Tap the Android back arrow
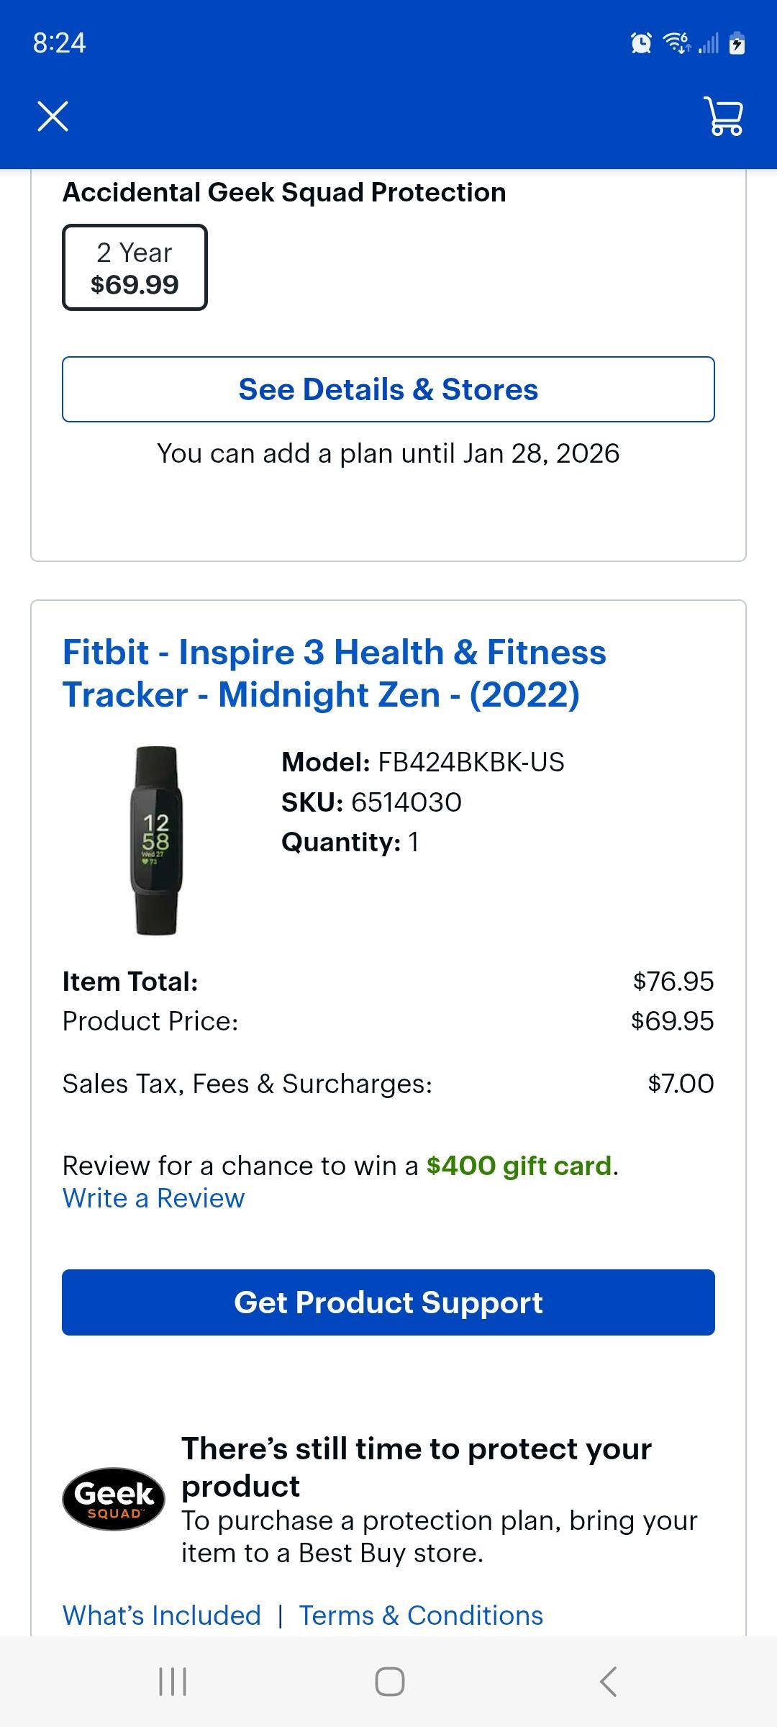 click(x=608, y=1682)
